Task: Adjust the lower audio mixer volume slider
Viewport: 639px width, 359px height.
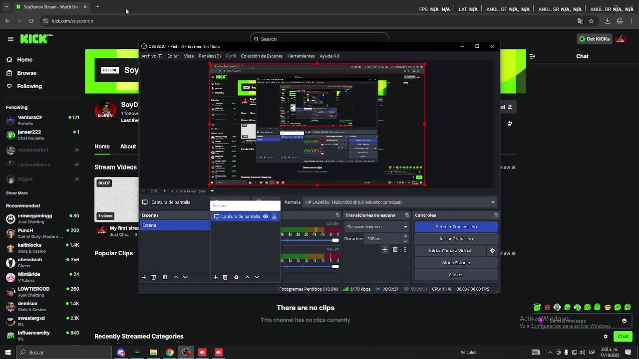Action: pyautogui.click(x=310, y=266)
